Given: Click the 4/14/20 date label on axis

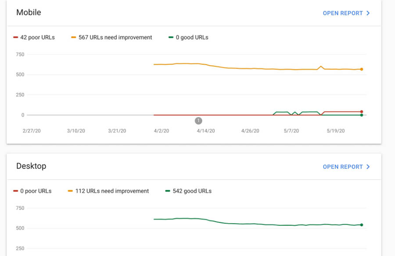Looking at the screenshot, I should [206, 131].
